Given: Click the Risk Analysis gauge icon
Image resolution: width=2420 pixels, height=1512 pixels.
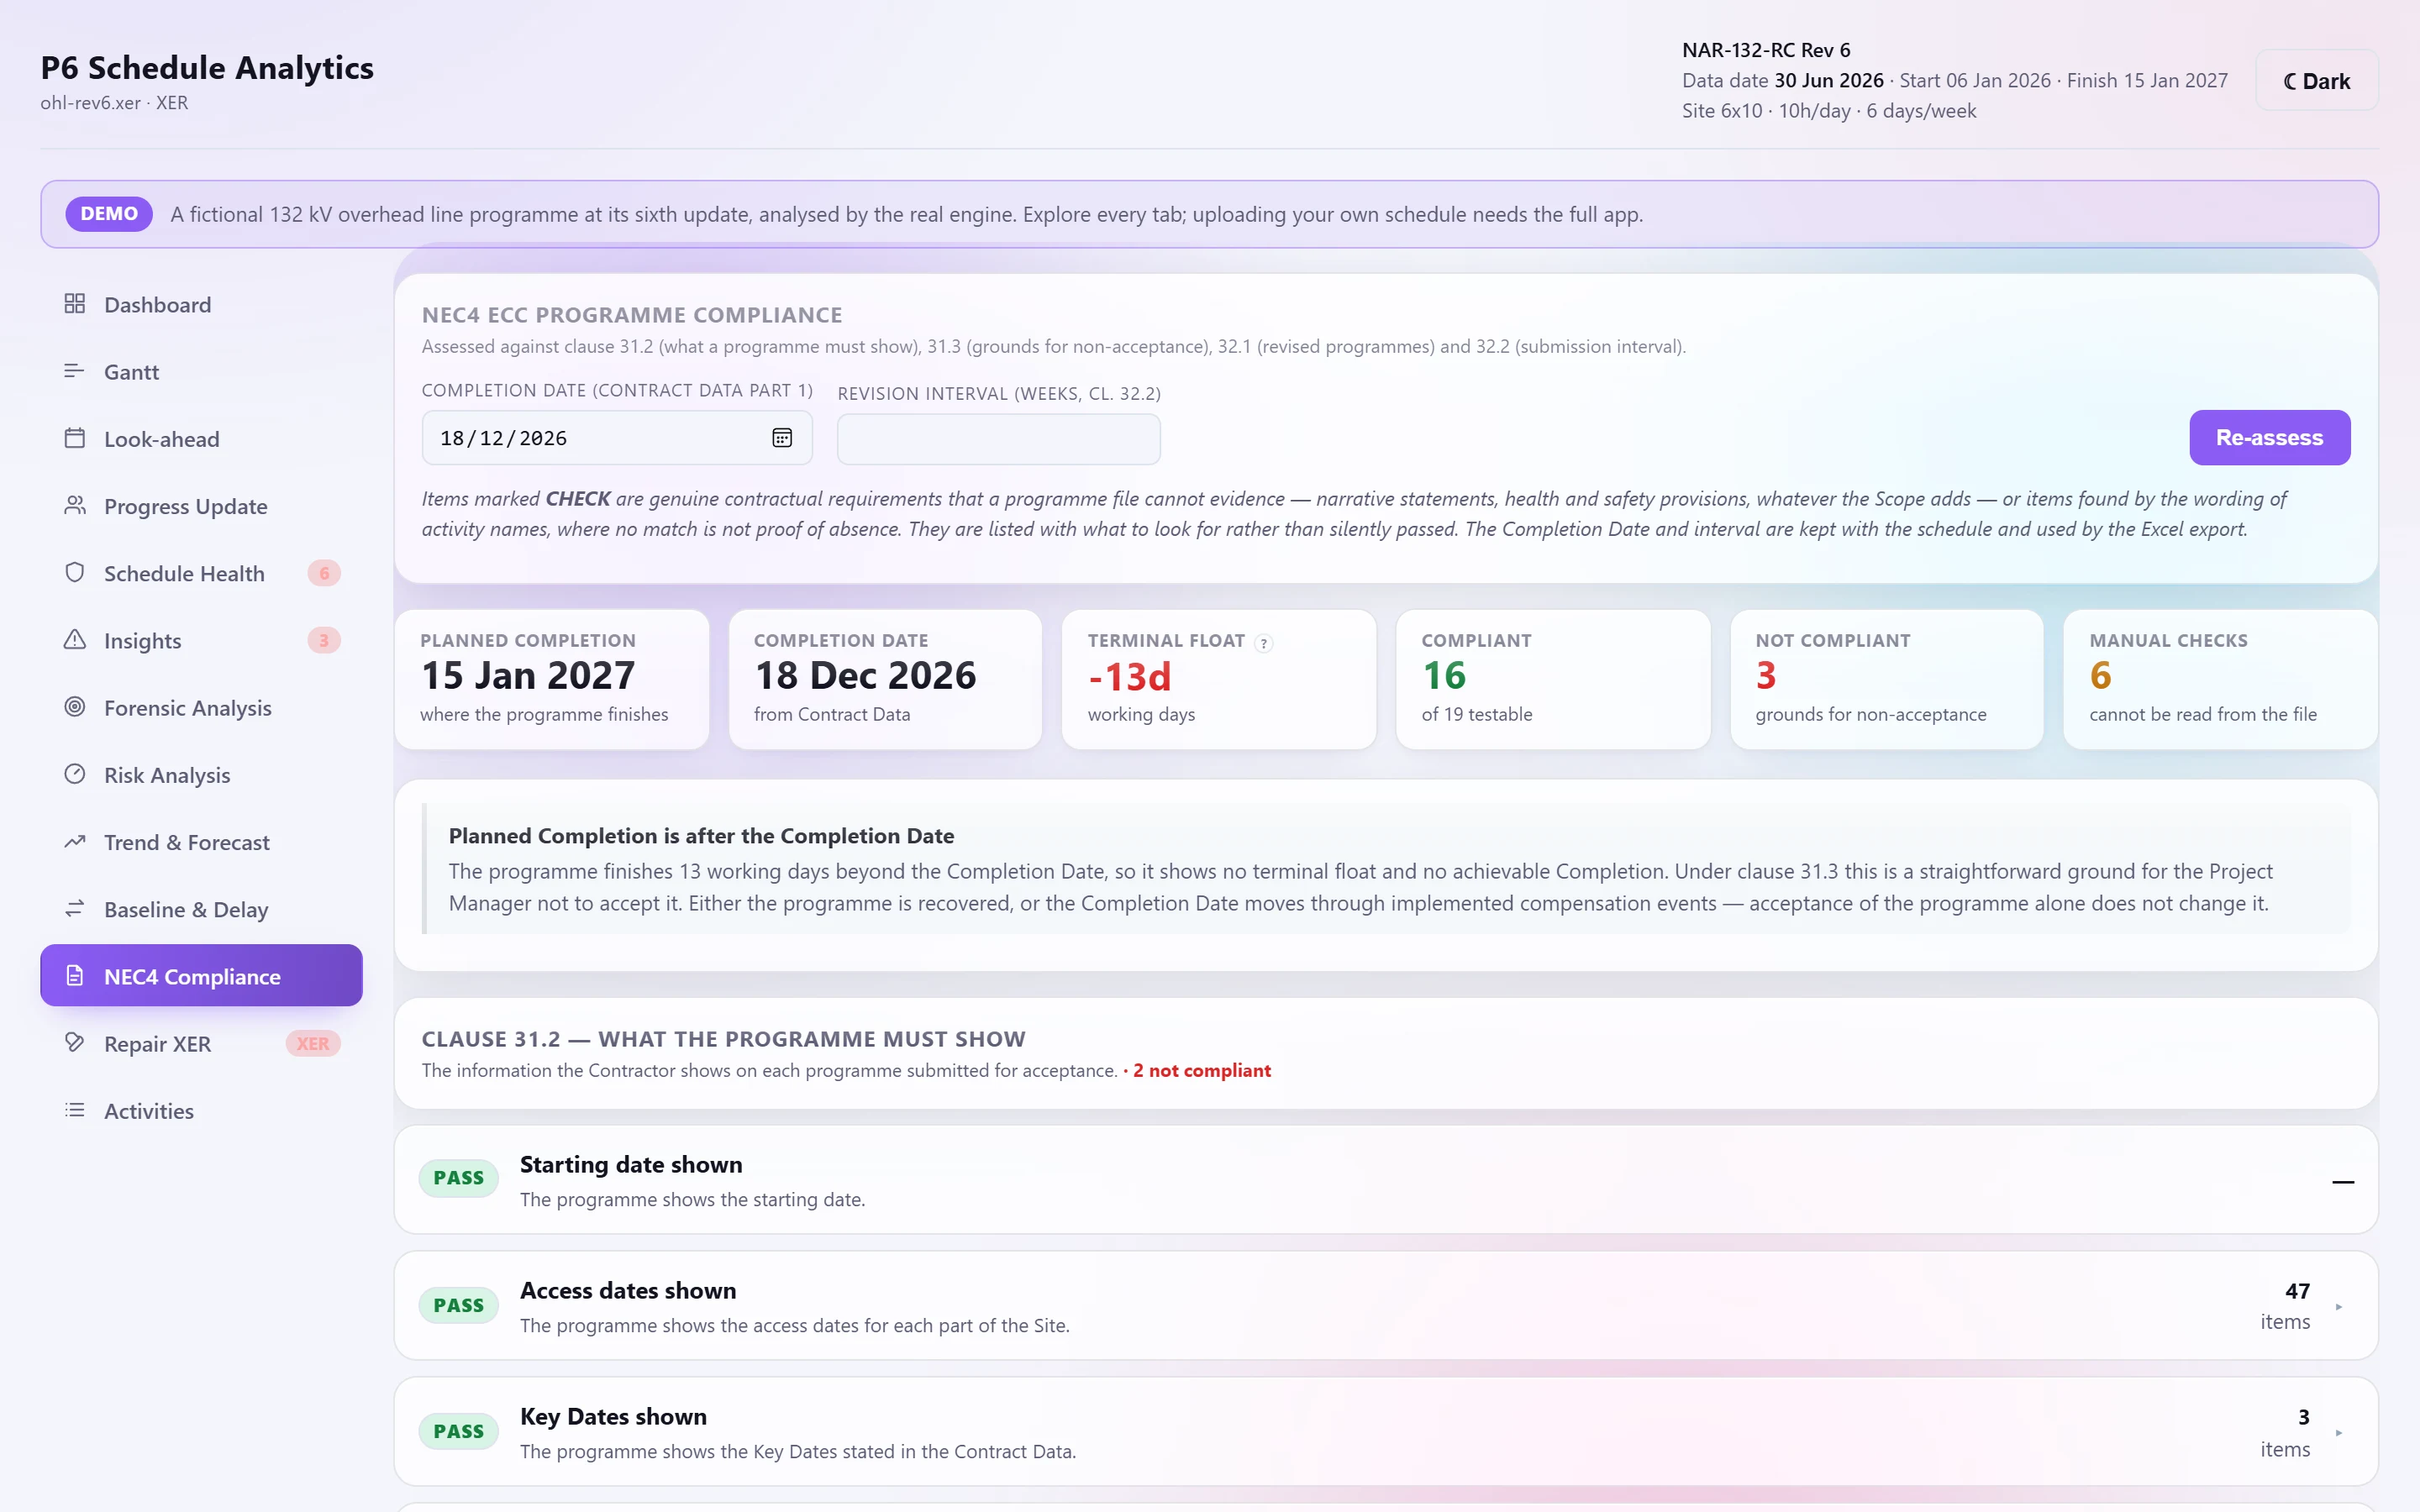Looking at the screenshot, I should point(75,774).
